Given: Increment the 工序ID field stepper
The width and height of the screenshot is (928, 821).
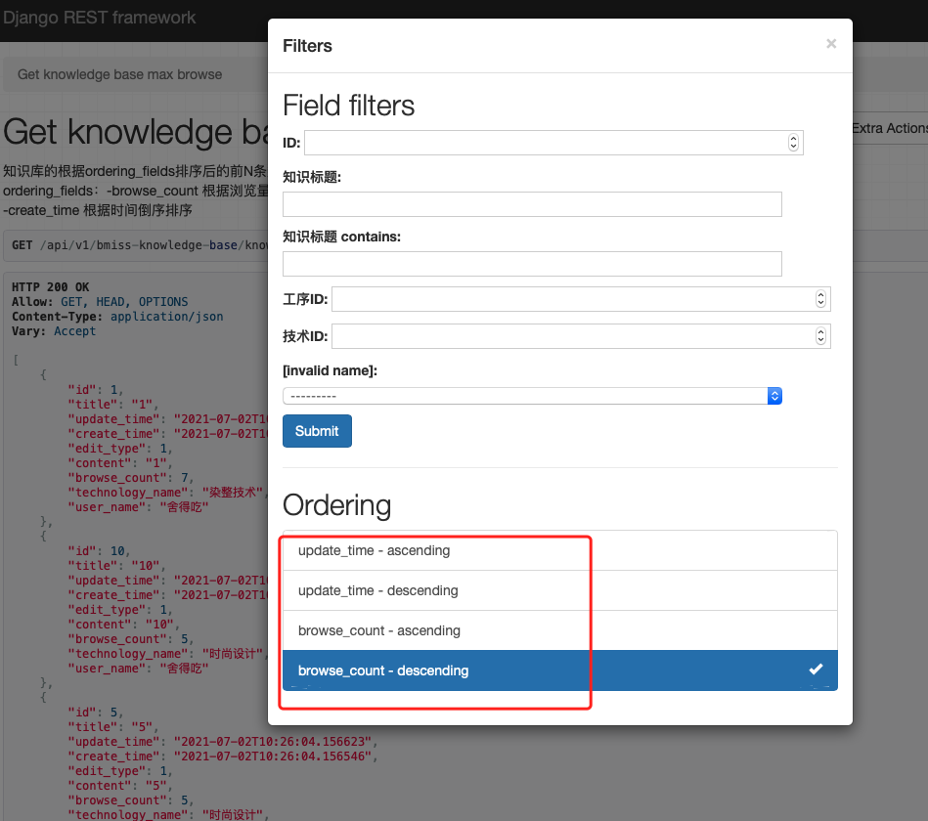Looking at the screenshot, I should 820,294.
